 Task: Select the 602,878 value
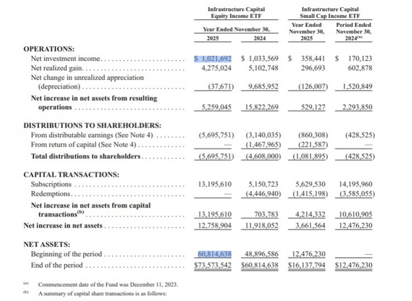coord(360,68)
